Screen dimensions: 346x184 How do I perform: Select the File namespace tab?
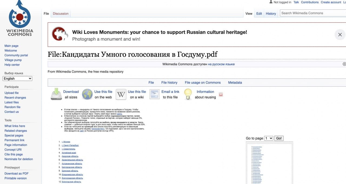[46, 14]
